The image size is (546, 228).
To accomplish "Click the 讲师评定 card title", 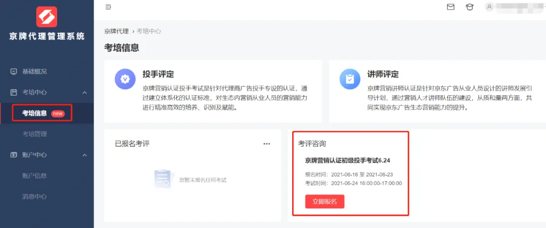I will click(383, 74).
